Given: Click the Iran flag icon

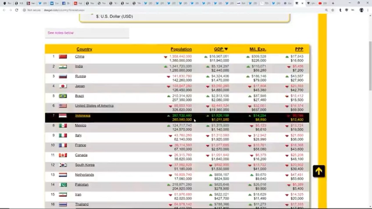Looking at the screenshot, I should [x=63, y=195].
